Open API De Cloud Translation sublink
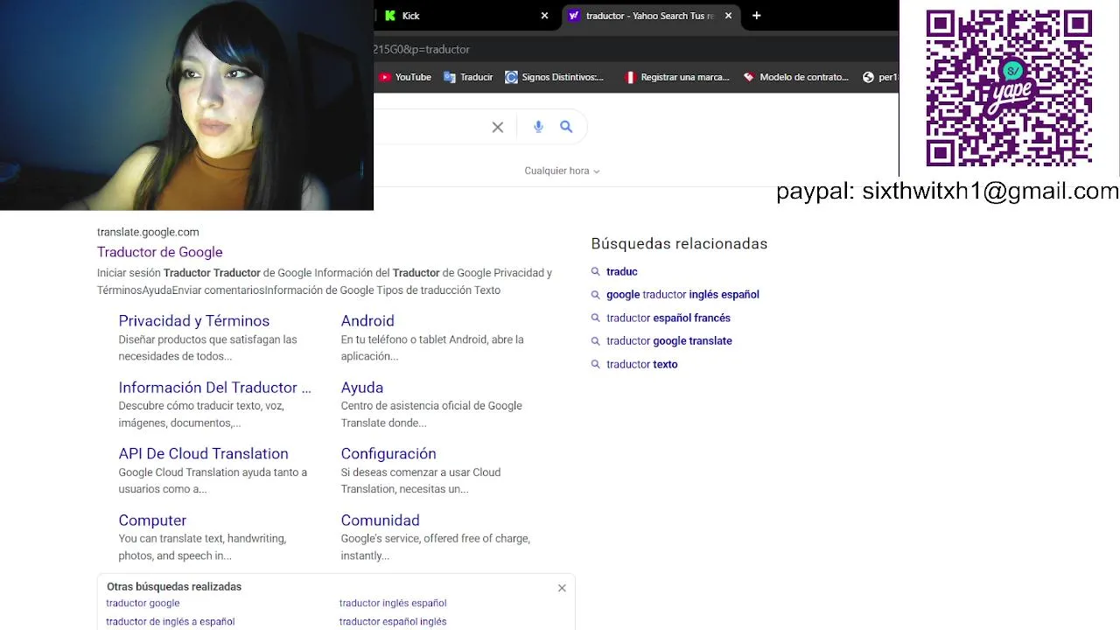The height and width of the screenshot is (630, 1120). click(x=203, y=454)
